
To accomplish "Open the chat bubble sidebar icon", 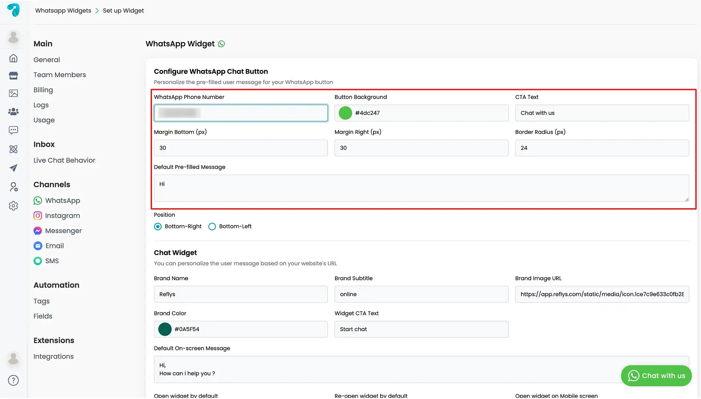I will tap(13, 130).
